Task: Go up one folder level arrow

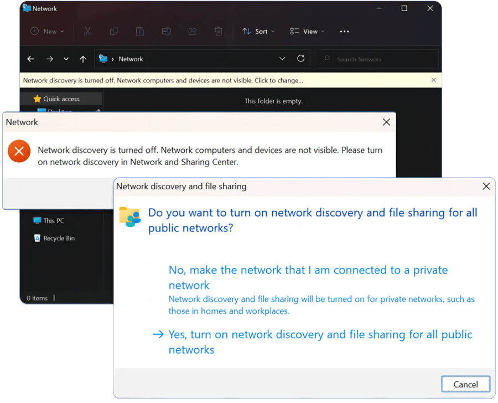Action: (83, 59)
